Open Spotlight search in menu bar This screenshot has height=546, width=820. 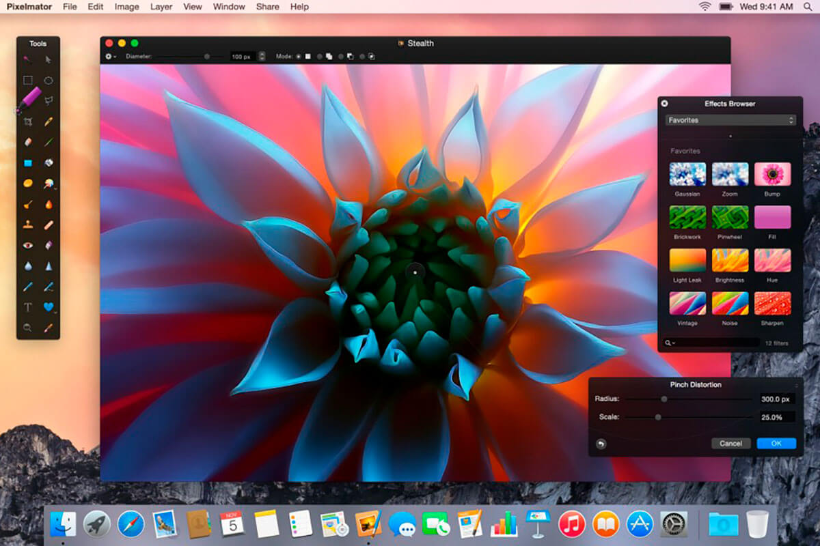tap(806, 7)
